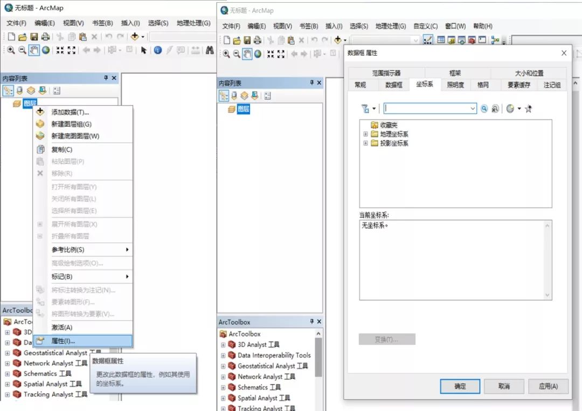
Task: Close the 数据框 属性 dialog
Action: pos(564,53)
